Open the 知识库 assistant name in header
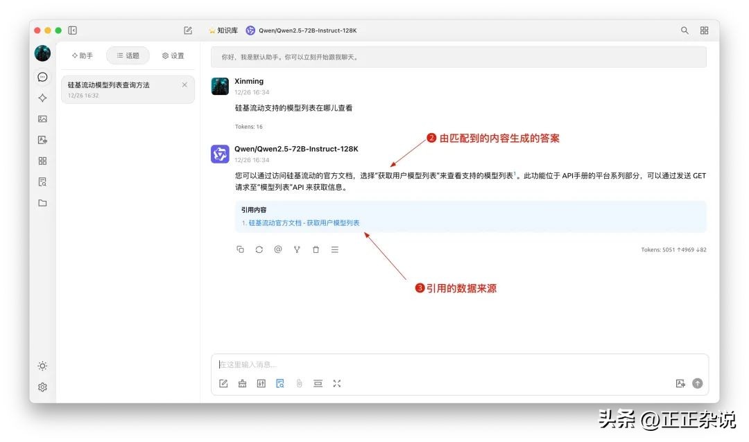749x442 pixels. (x=223, y=30)
